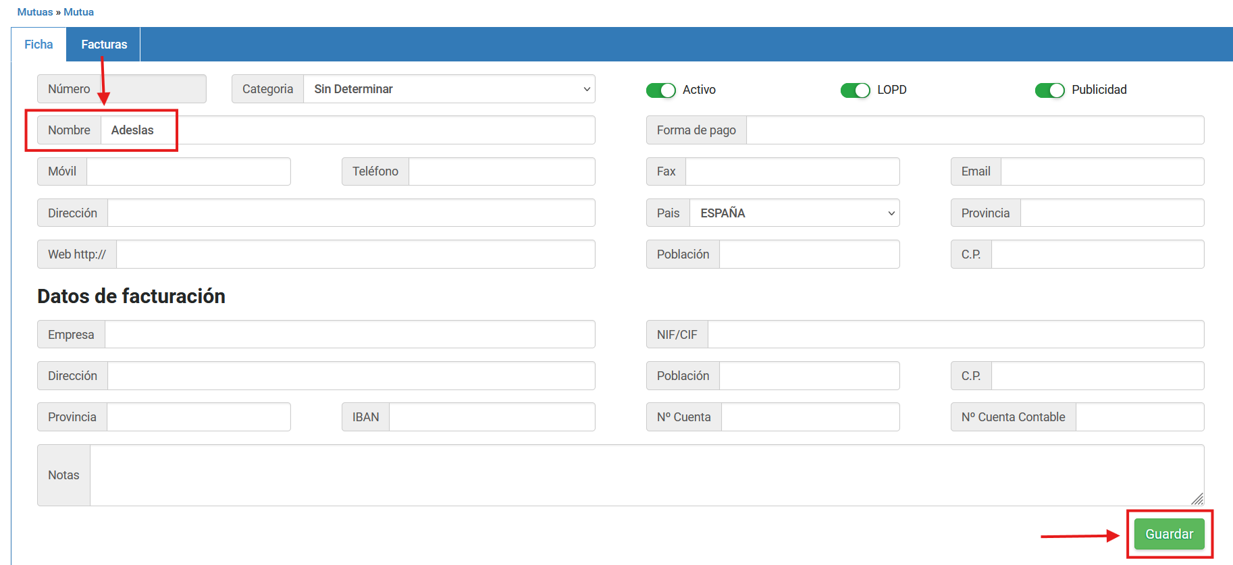This screenshot has width=1233, height=565.
Task: Focus the Empresa input field
Action: pyautogui.click(x=350, y=335)
